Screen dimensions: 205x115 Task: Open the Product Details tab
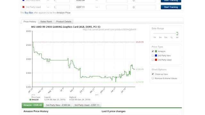coord(64,21)
